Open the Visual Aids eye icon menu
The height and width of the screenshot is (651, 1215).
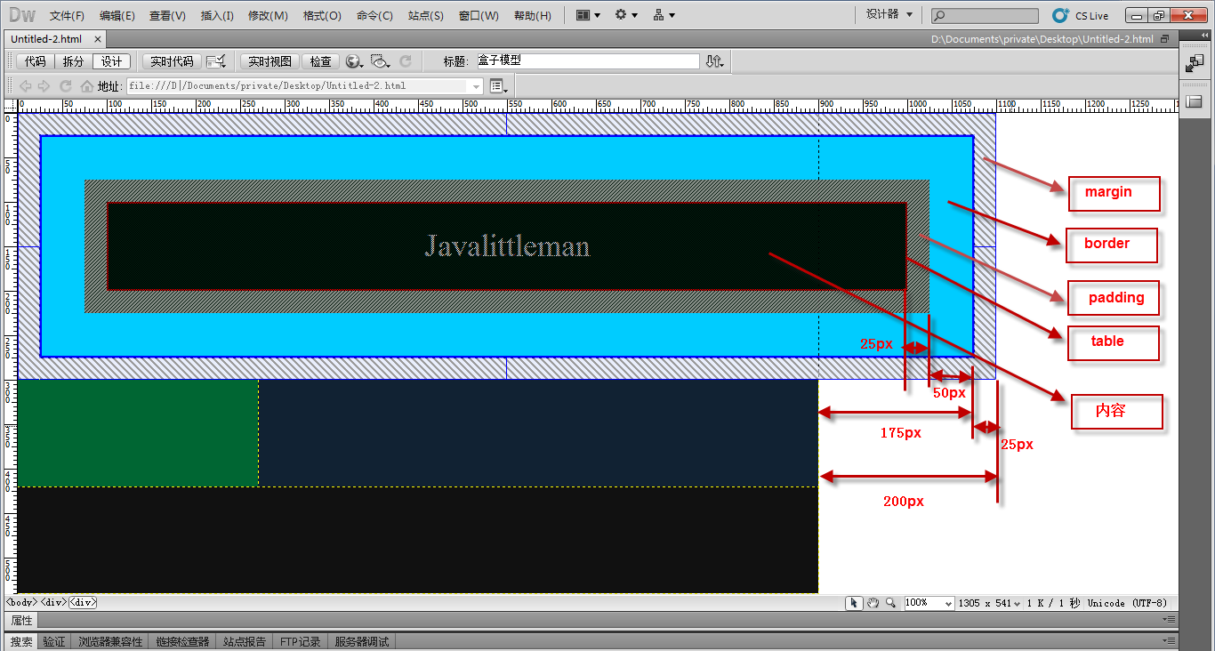(381, 61)
